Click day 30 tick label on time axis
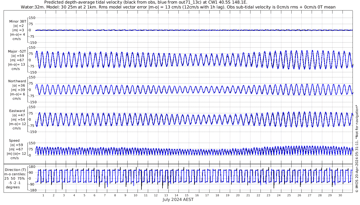 coord(340,196)
